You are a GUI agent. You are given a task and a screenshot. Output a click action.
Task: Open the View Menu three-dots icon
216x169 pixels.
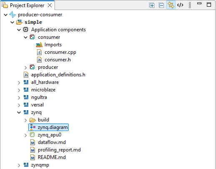pyautogui.click(x=190, y=5)
